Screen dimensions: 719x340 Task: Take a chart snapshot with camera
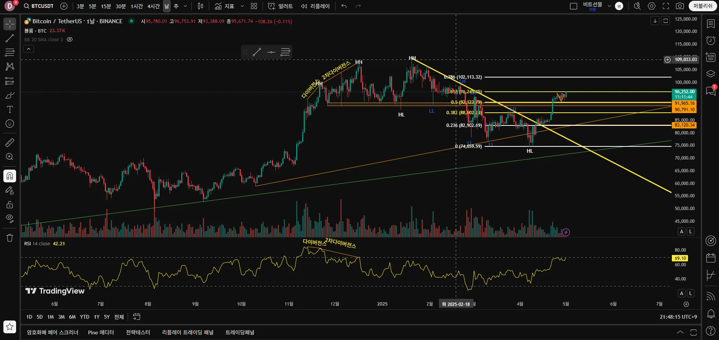680,6
